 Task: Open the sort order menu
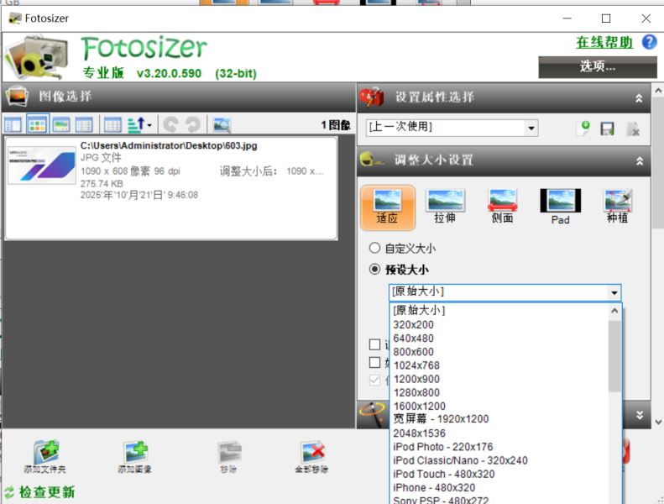tap(139, 125)
